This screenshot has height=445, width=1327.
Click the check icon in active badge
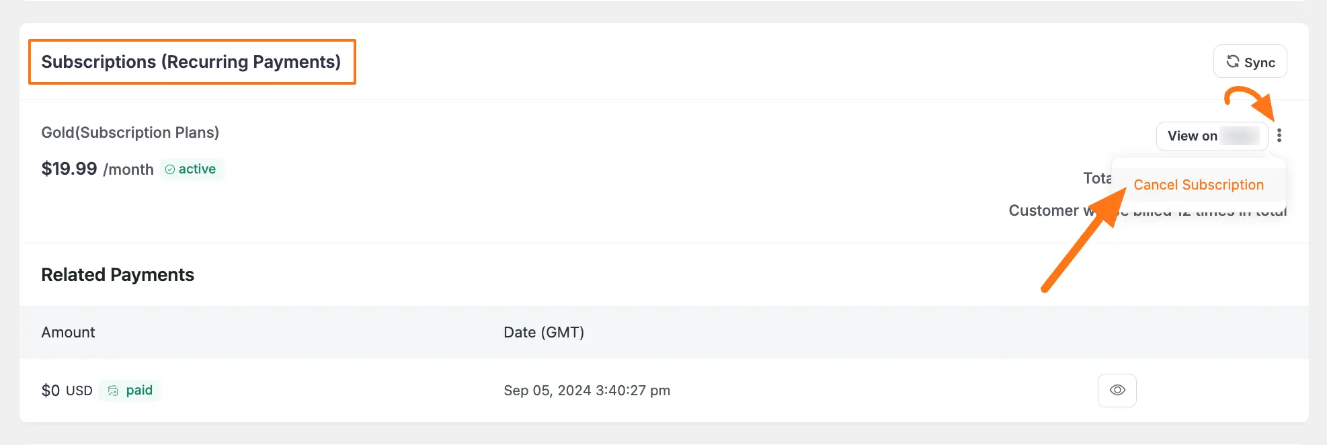tap(170, 169)
